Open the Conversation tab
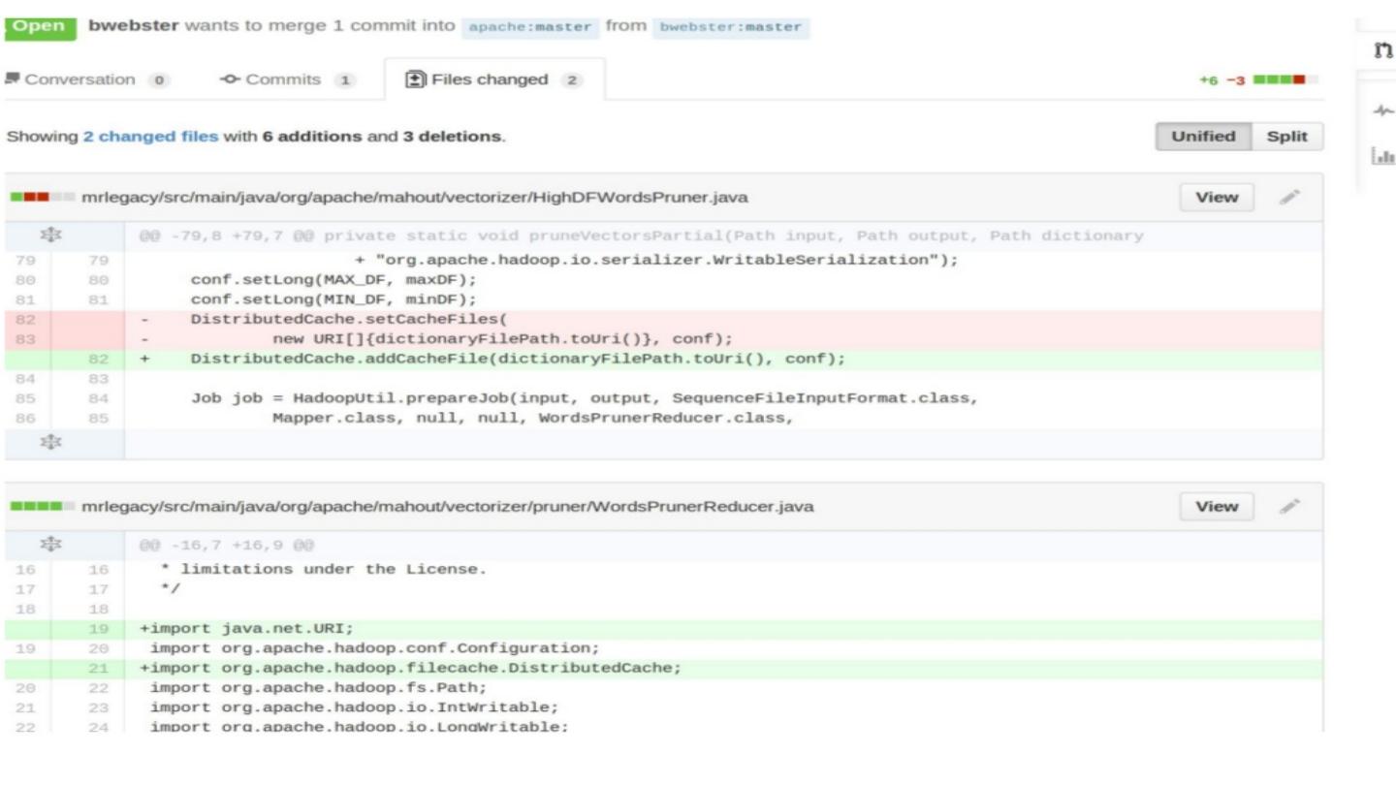 click(88, 80)
